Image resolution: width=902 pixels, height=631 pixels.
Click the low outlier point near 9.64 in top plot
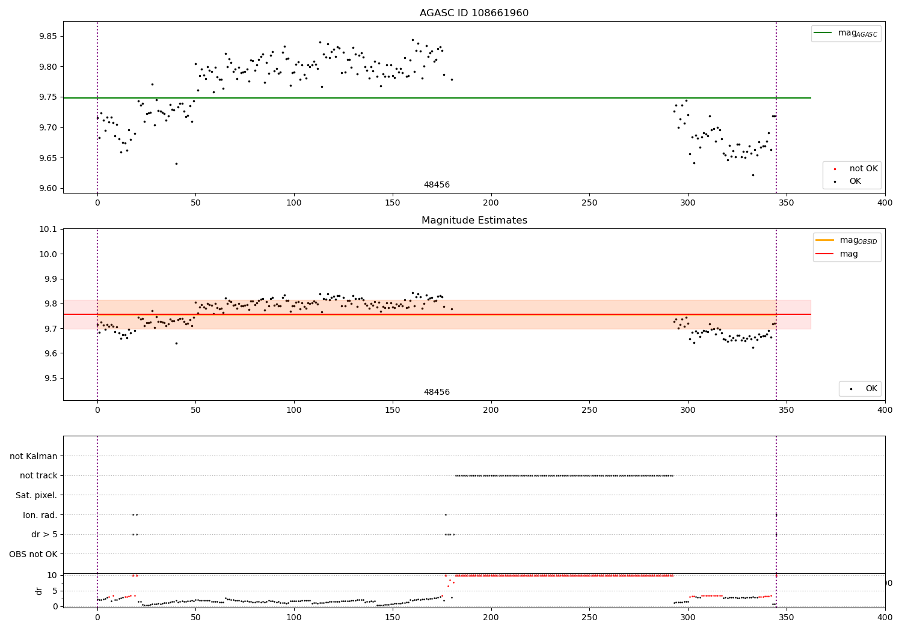tap(176, 163)
